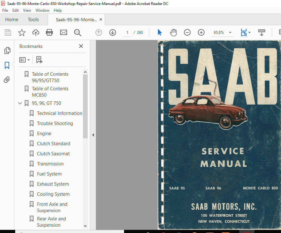The width and height of the screenshot is (281, 233).
Task: Switch to the Tools tab
Action: tap(33, 20)
